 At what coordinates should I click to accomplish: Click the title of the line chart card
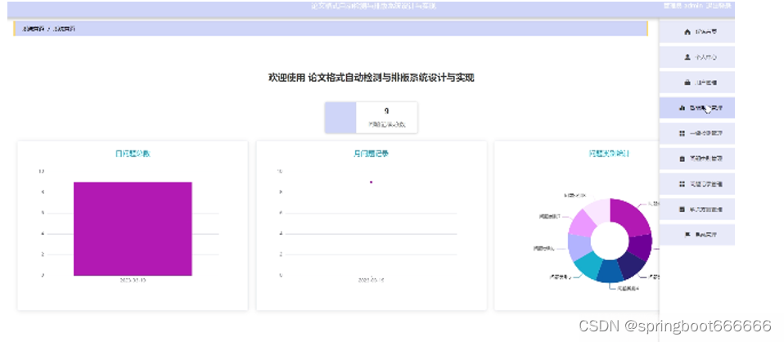(x=371, y=154)
